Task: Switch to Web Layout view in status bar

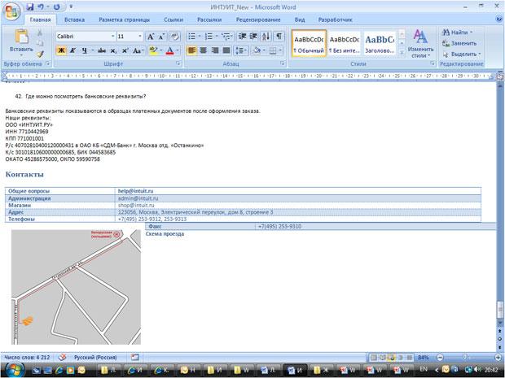Action: pos(391,358)
